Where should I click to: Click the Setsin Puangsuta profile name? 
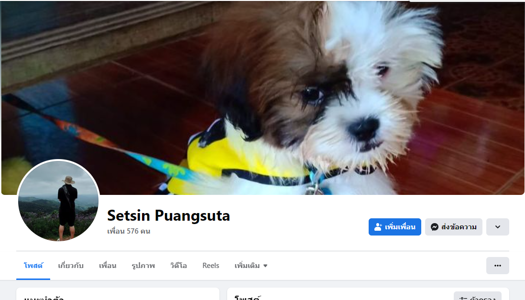click(x=168, y=215)
